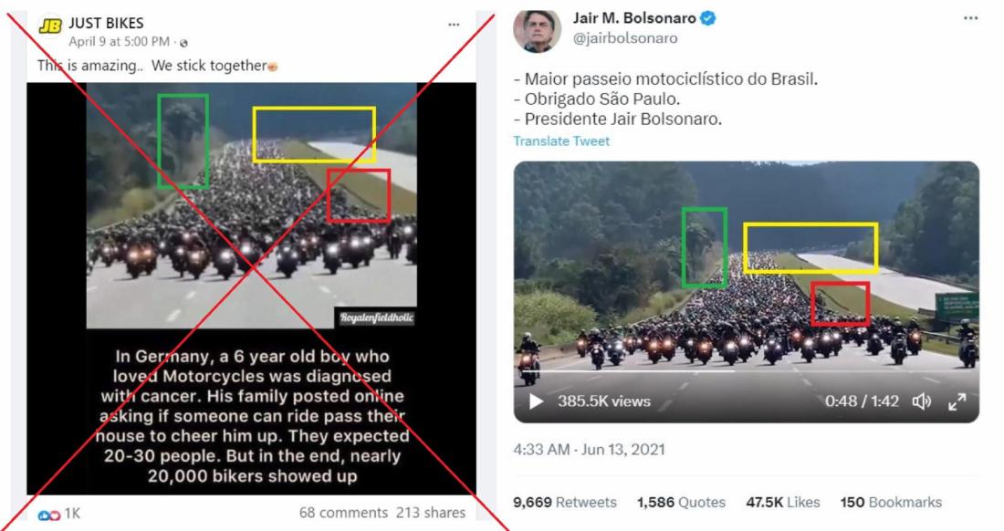
Task: Click the public privacy globe icon
Action: point(184,43)
